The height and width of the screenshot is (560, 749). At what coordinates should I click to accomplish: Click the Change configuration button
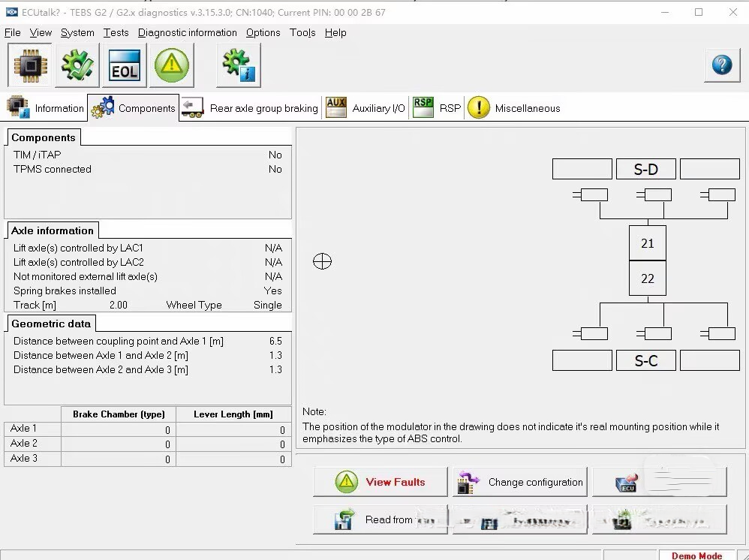coord(519,482)
